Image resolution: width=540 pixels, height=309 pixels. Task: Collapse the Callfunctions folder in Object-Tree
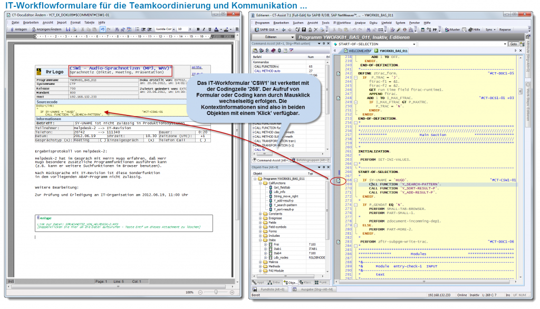[261, 183]
